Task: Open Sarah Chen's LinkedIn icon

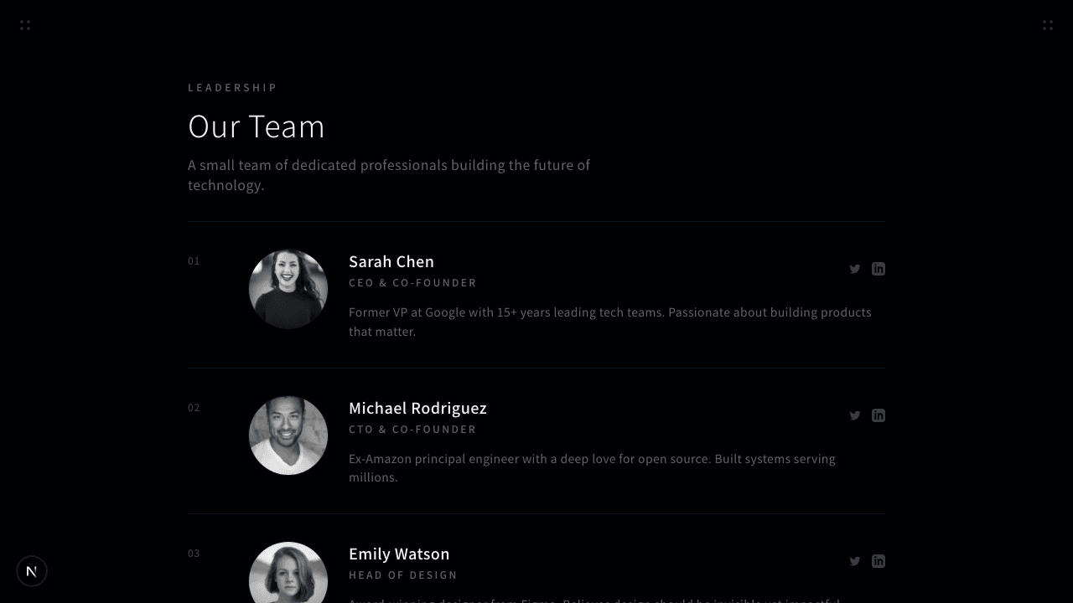Action: (878, 269)
